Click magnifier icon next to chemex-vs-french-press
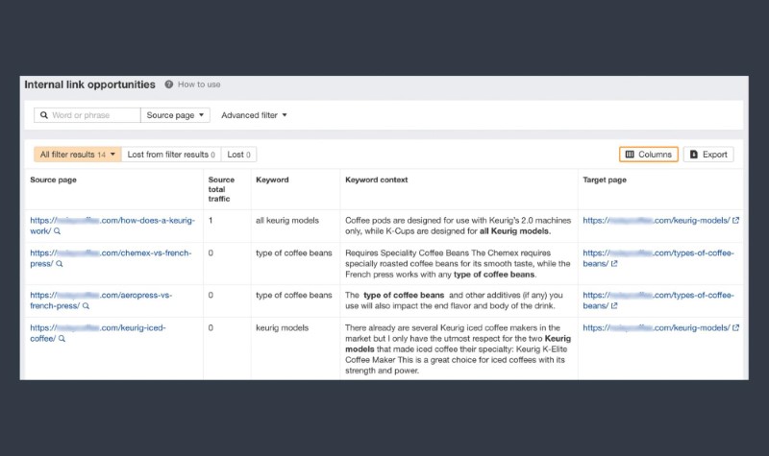769x456 pixels. click(60, 264)
